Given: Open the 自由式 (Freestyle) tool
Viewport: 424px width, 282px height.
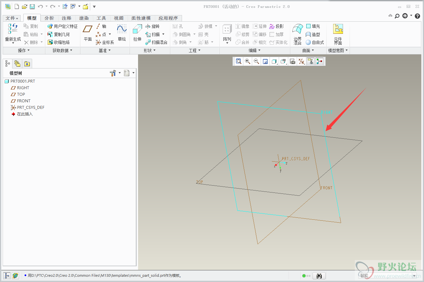Looking at the screenshot, I should (x=315, y=42).
